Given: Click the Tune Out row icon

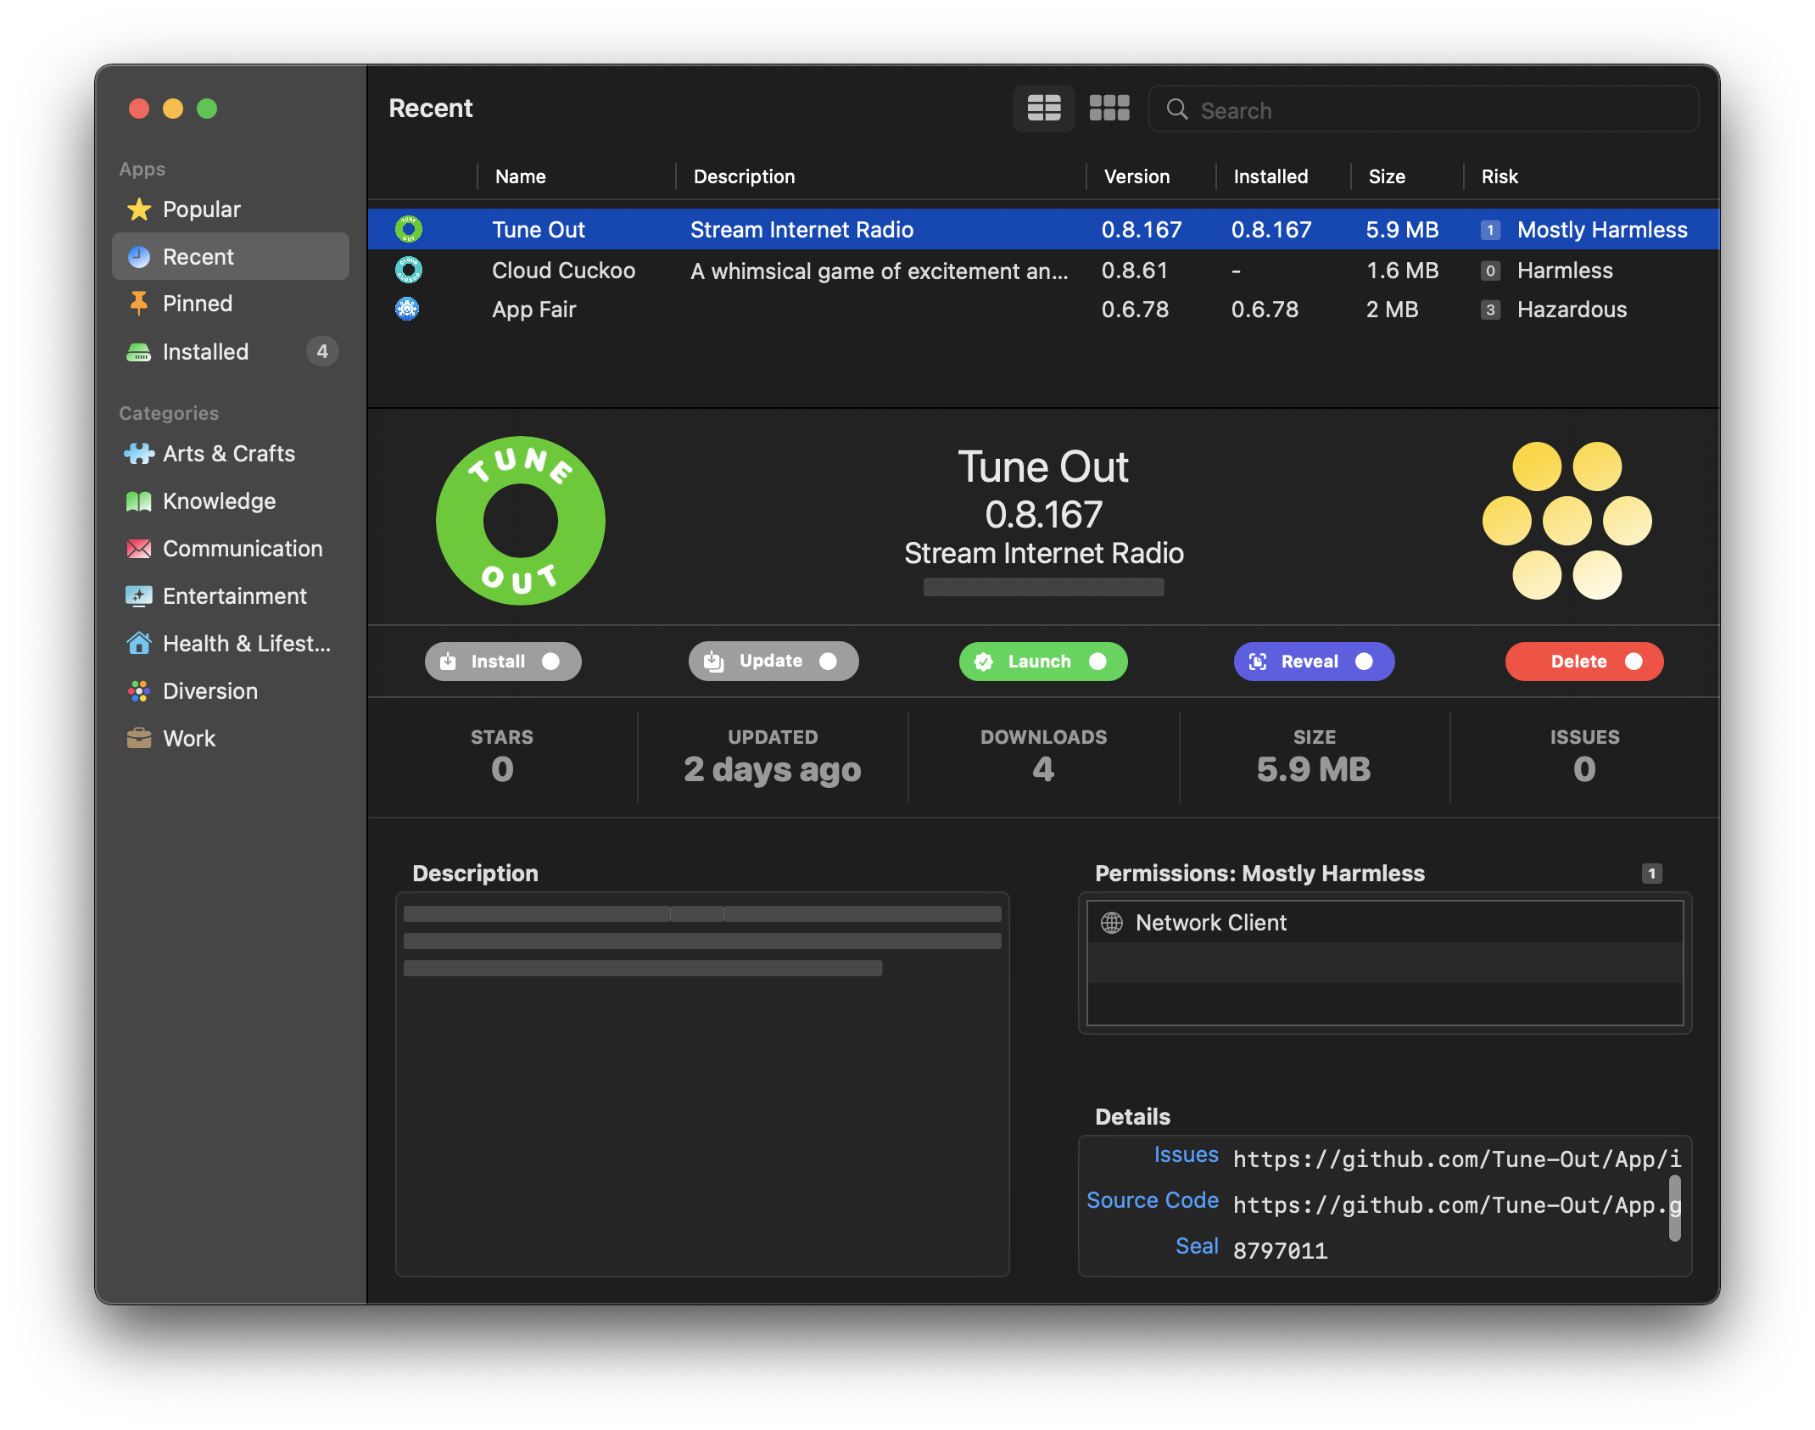Looking at the screenshot, I should click(x=409, y=229).
